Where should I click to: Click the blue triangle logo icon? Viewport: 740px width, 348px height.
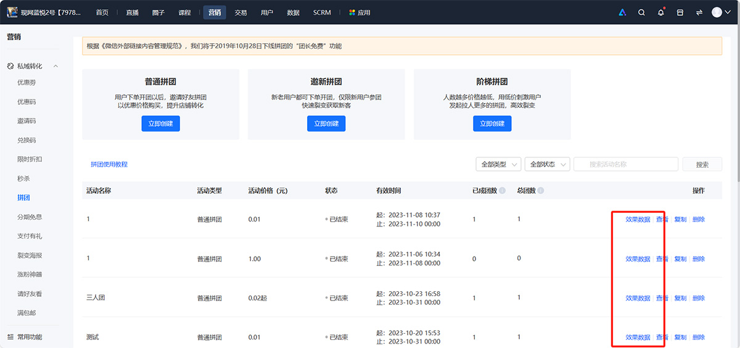click(622, 12)
